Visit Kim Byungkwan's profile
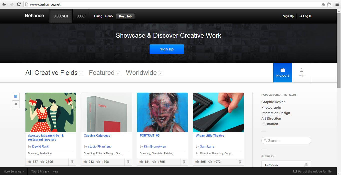Screen dimensions: 341x175 coord(155,147)
